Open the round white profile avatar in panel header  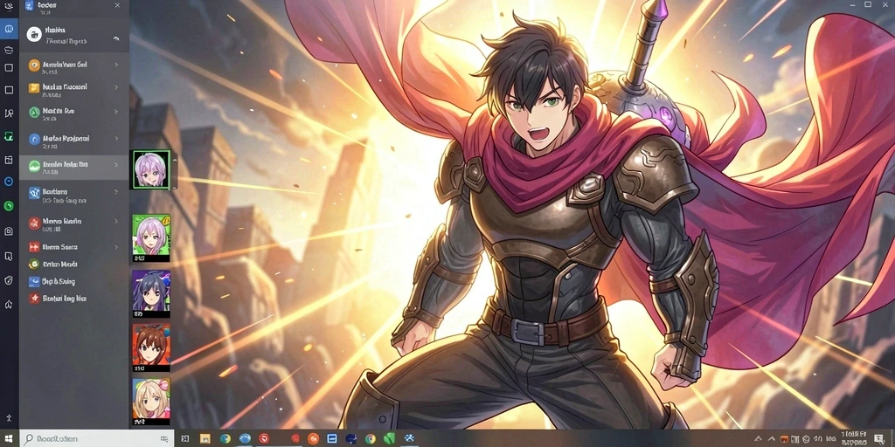[34, 34]
